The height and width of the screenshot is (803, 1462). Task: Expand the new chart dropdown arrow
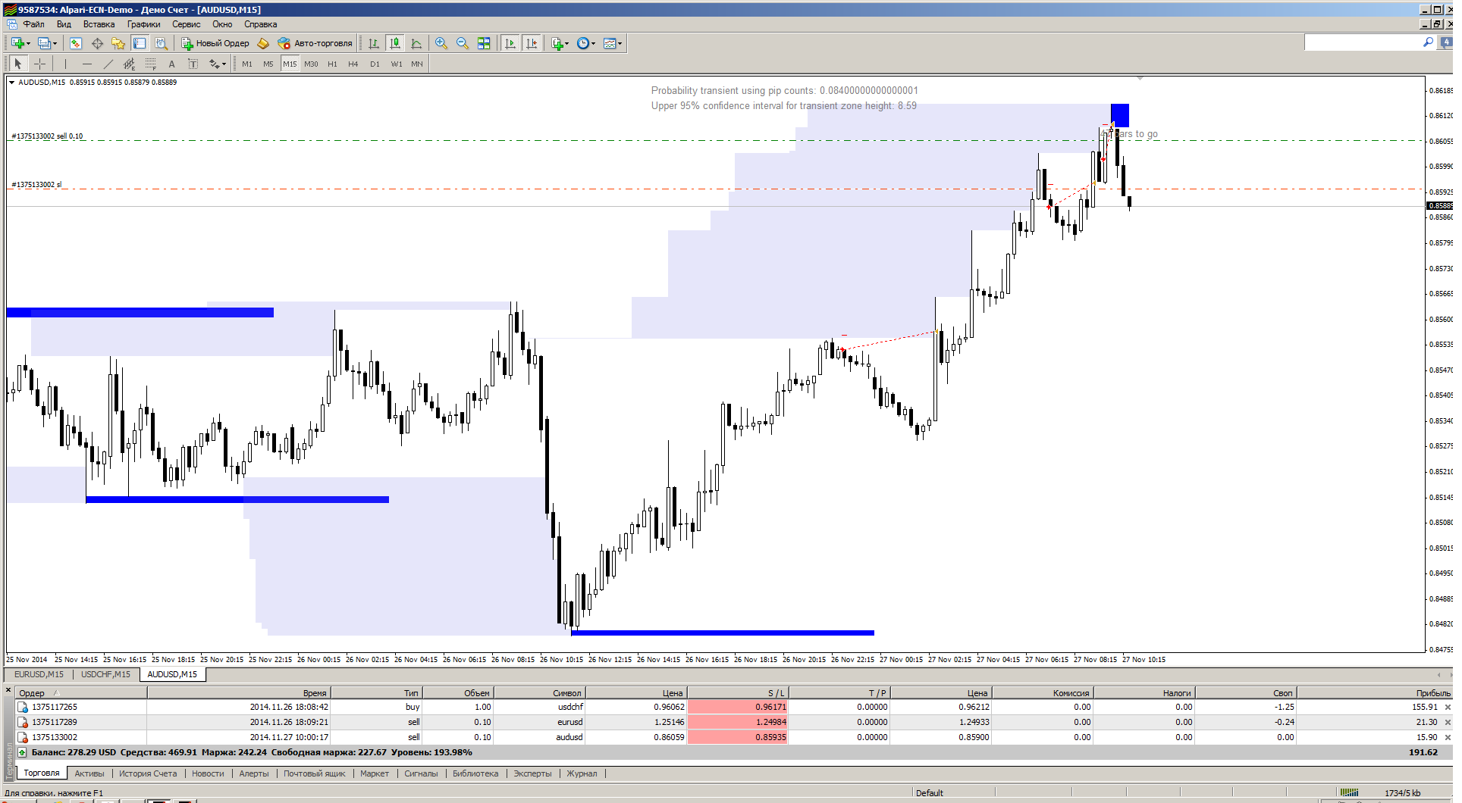click(28, 43)
